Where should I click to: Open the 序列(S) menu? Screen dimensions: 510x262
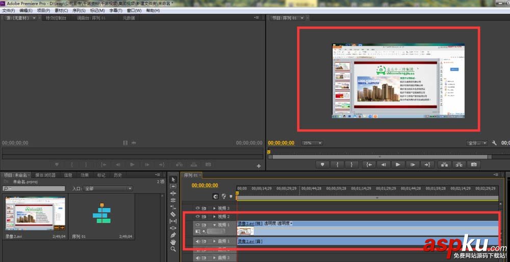(x=80, y=10)
